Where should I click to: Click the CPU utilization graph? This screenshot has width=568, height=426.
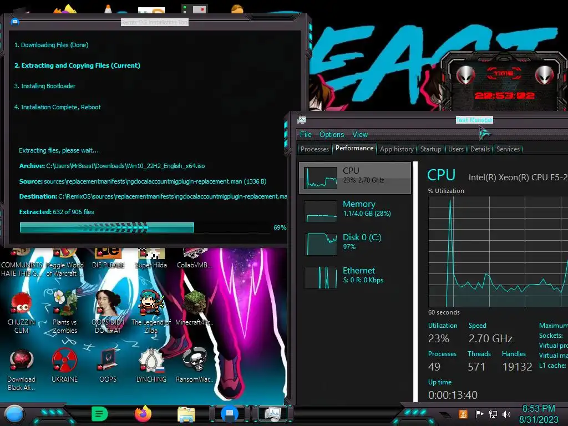pos(498,252)
